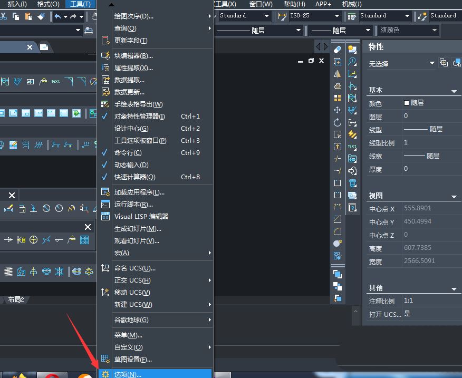Select the Trim tool icon

coord(338,159)
